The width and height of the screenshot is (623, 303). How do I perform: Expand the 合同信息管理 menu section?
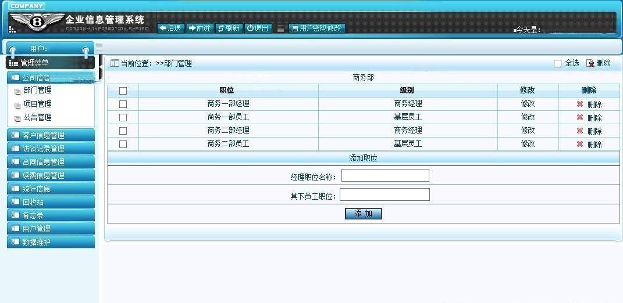[51, 162]
